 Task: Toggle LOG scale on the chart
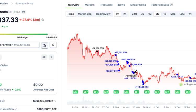coord(182,14)
